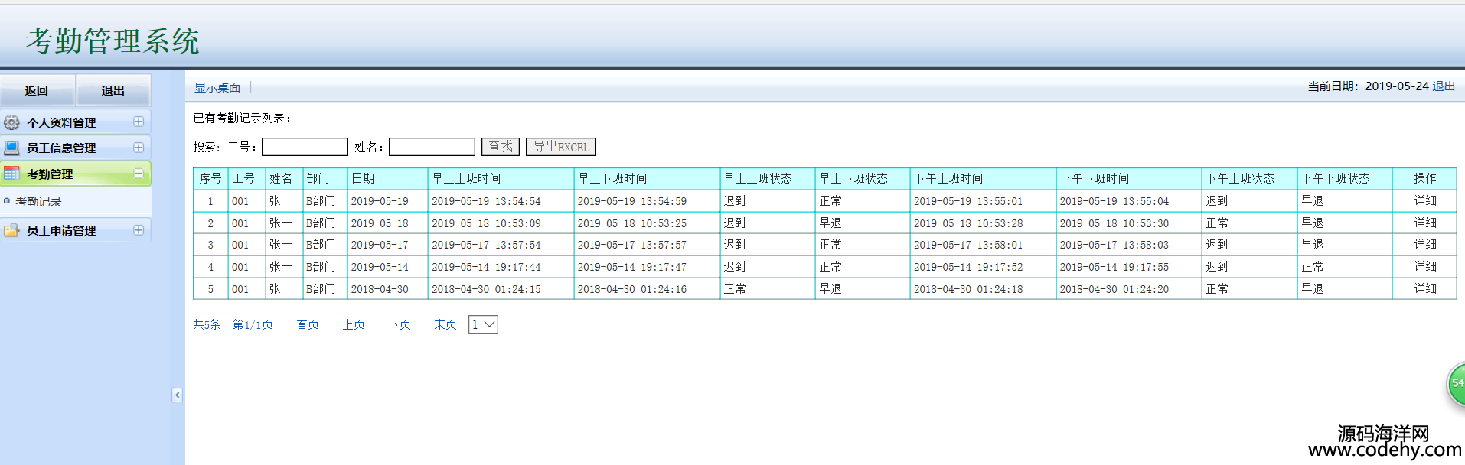Click the bullet icon beside 考勤记录
Image resolution: width=1465 pixels, height=465 pixels.
[7, 201]
